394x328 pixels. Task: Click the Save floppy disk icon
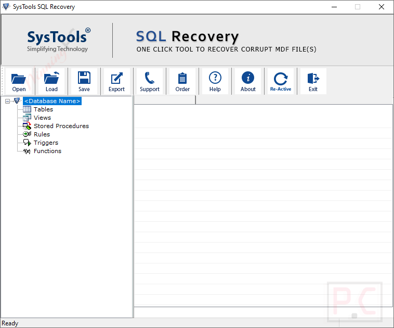click(x=84, y=78)
